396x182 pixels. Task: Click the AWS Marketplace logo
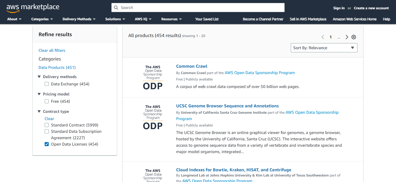pos(32,8)
